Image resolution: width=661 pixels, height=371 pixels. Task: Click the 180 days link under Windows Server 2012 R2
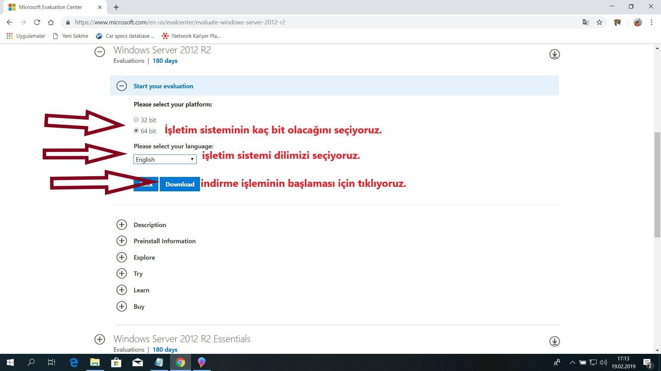coord(165,61)
